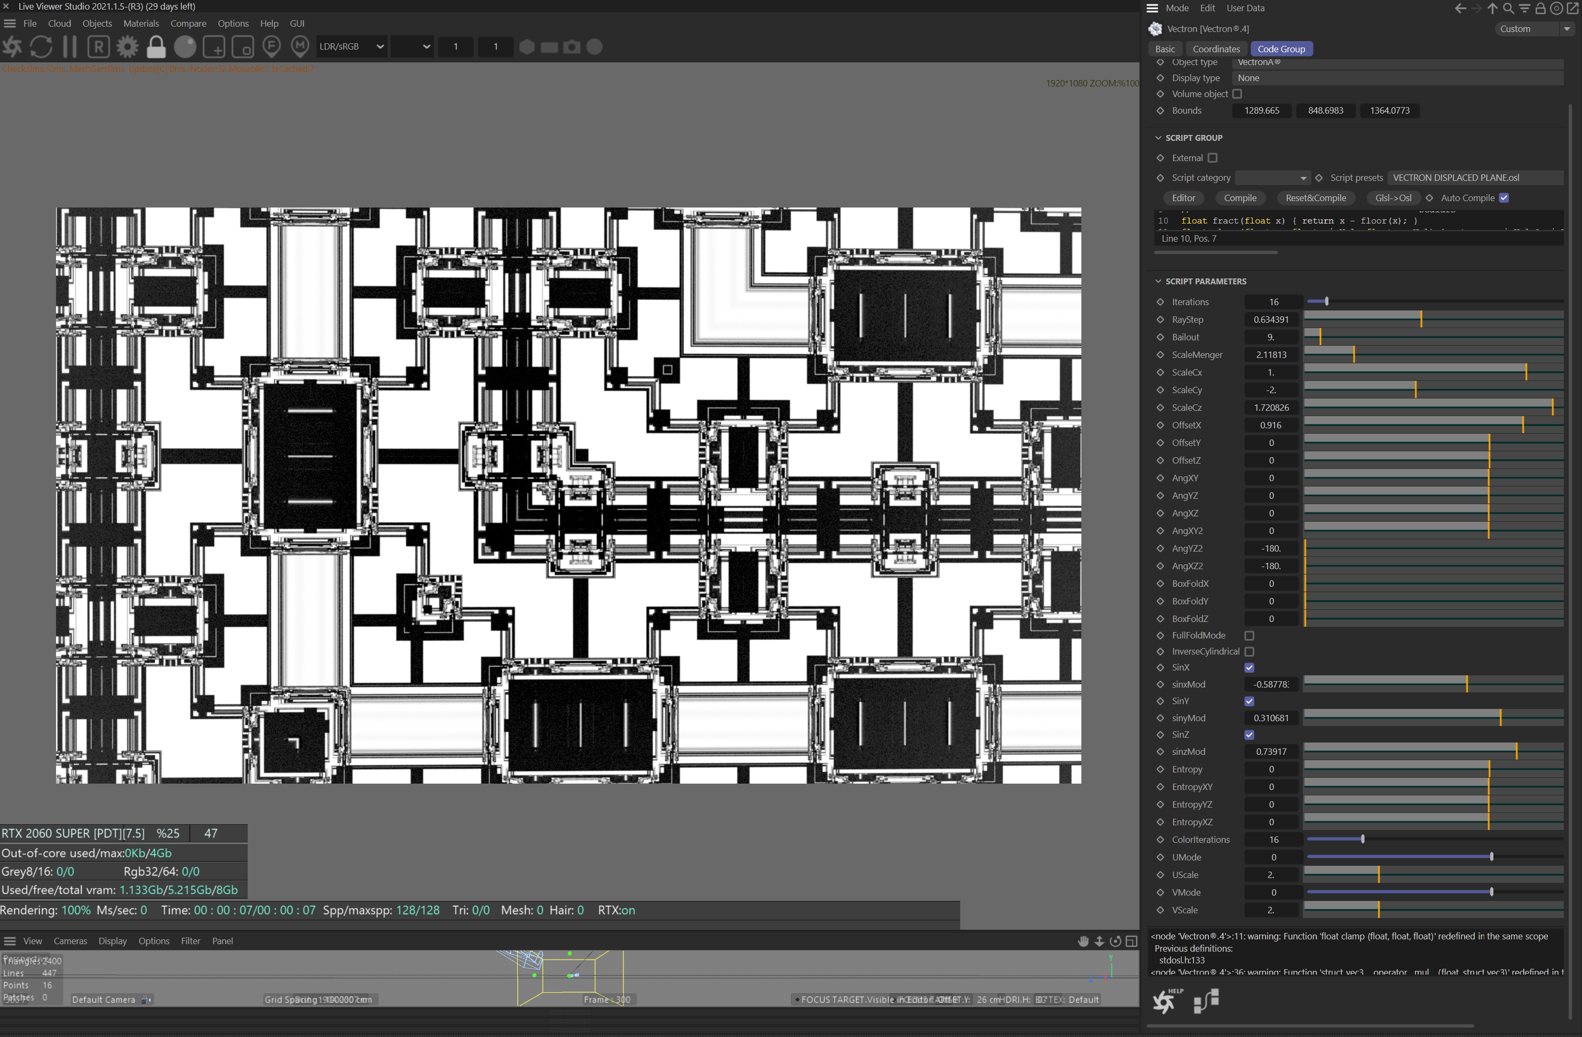Disable the Auto Compile checkbox

[x=1504, y=198]
